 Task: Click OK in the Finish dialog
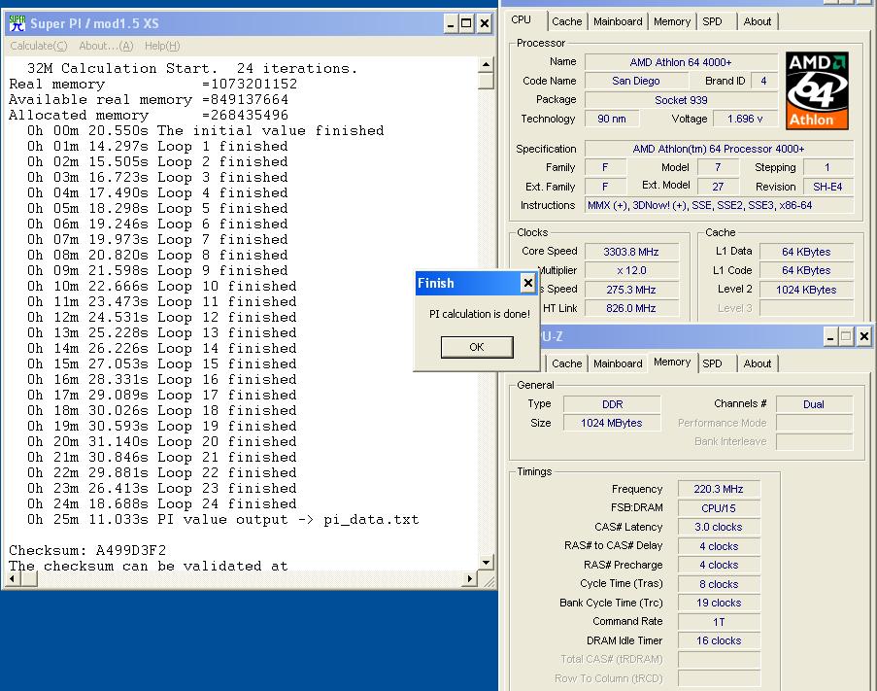(x=477, y=347)
